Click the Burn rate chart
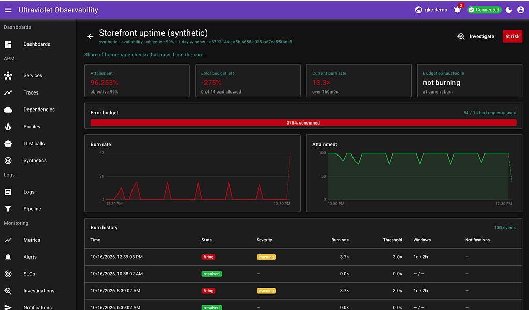 (193, 174)
